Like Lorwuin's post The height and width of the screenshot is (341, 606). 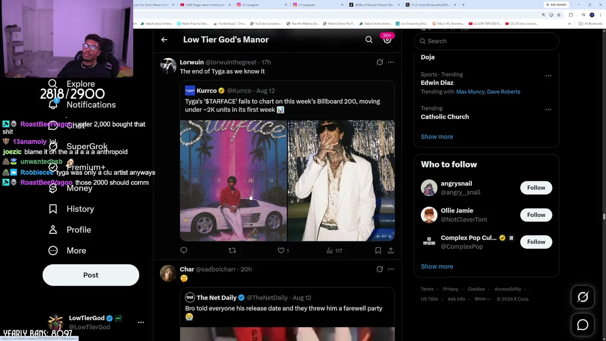(x=283, y=251)
